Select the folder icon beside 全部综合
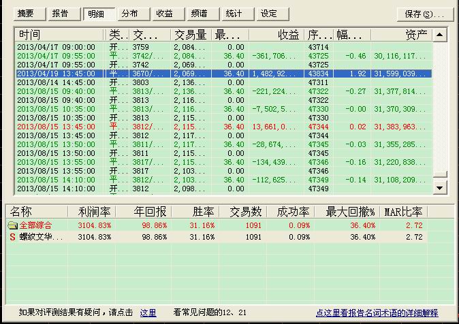 (x=12, y=225)
